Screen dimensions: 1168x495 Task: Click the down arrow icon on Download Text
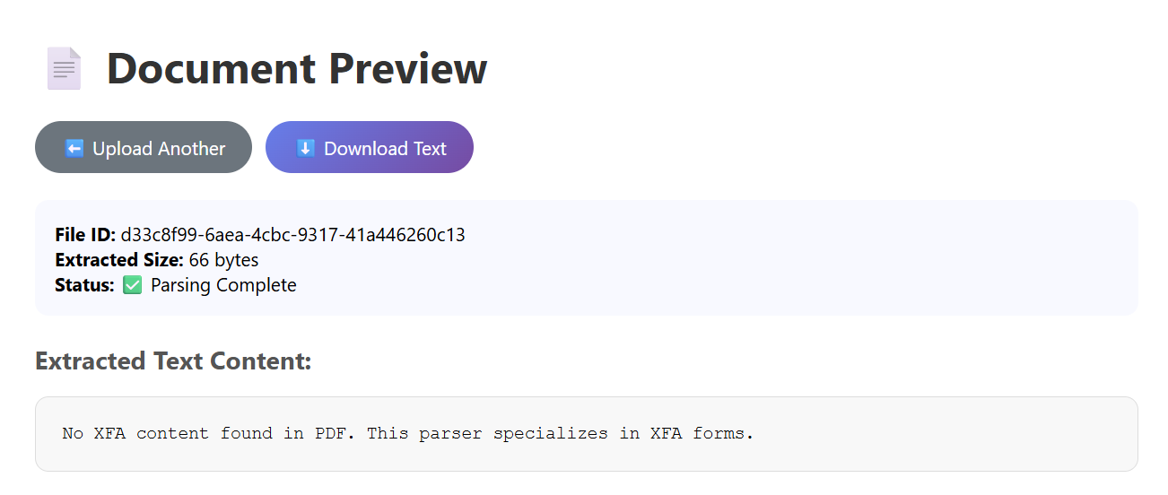pos(306,148)
